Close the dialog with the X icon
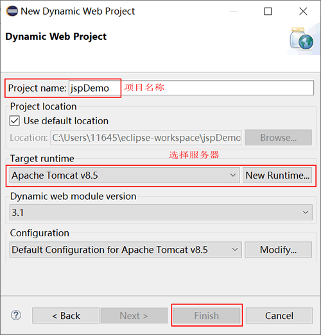Image resolution: width=321 pixels, height=335 pixels. click(303, 11)
